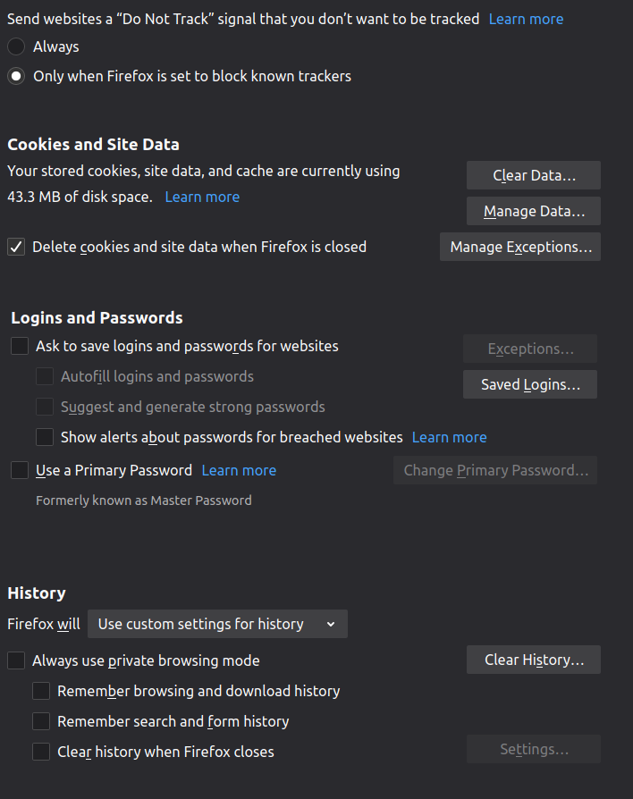Uncheck Delete cookies when Firefox is closed
This screenshot has height=799, width=633.
pyautogui.click(x=16, y=247)
